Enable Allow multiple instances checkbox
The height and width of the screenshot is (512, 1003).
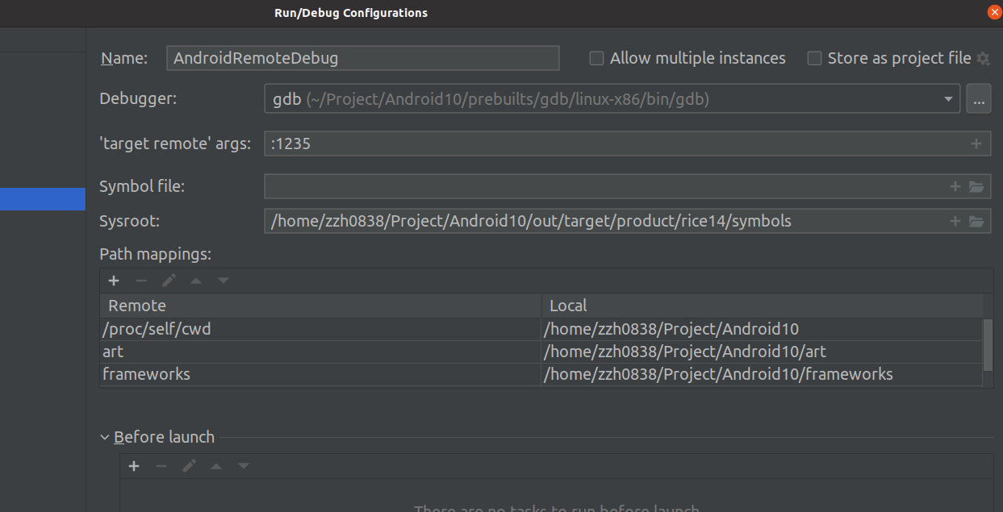point(596,58)
